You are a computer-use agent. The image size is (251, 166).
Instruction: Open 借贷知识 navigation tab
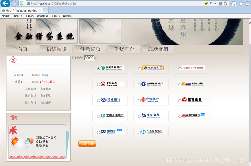click(56, 49)
